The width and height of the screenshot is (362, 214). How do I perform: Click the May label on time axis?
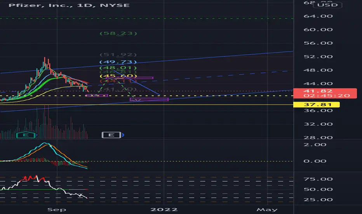267,210
